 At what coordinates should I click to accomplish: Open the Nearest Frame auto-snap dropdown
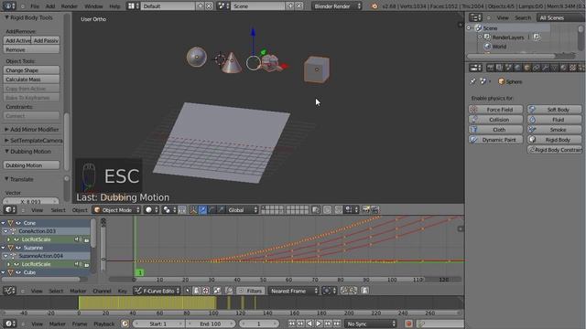(294, 291)
